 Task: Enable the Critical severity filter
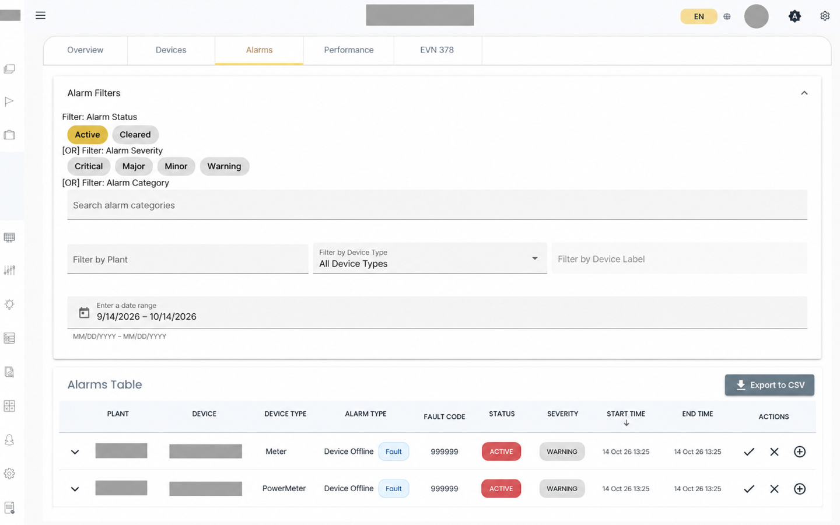point(89,166)
